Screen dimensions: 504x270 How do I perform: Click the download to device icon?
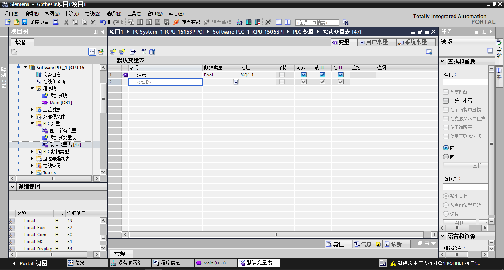point(140,22)
